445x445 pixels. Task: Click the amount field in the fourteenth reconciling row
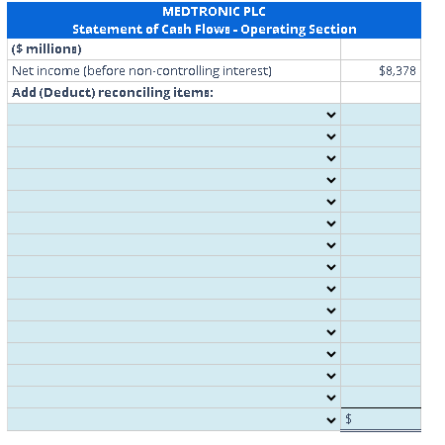(381, 398)
